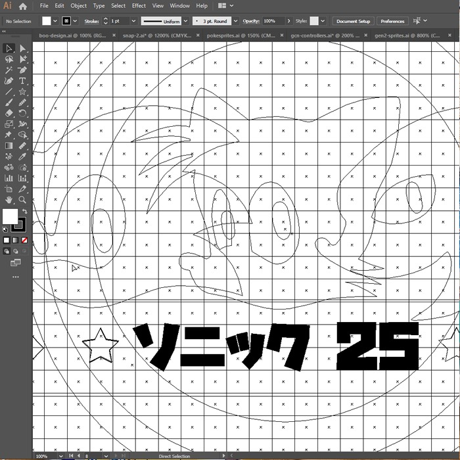Open the Effect menu

click(x=139, y=5)
